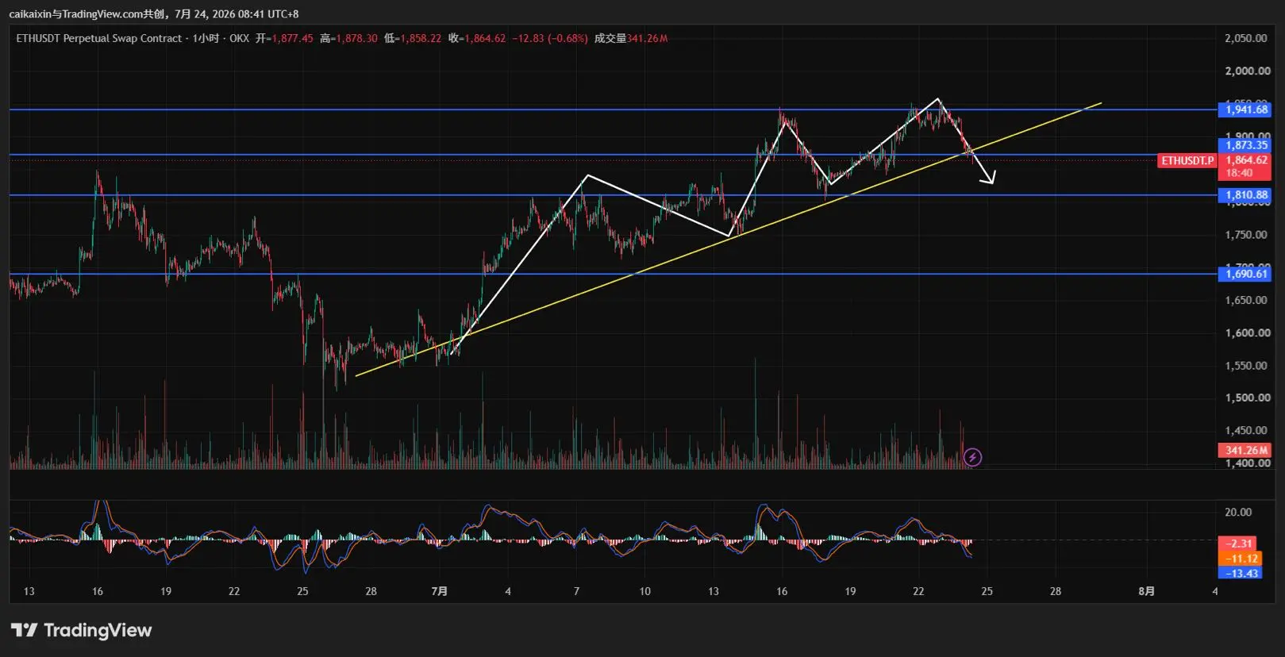Click the 2,050.00 price axis tick
1285x657 pixels.
pos(1247,38)
